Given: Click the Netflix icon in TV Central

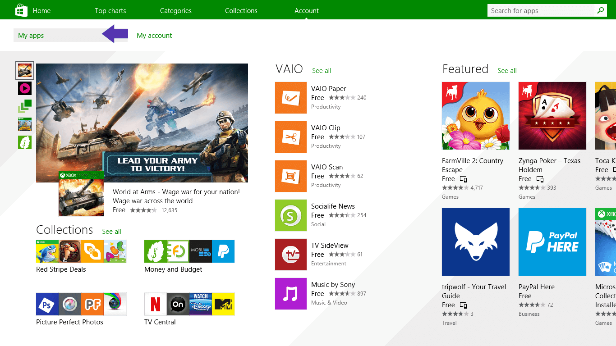Looking at the screenshot, I should pyautogui.click(x=156, y=304).
